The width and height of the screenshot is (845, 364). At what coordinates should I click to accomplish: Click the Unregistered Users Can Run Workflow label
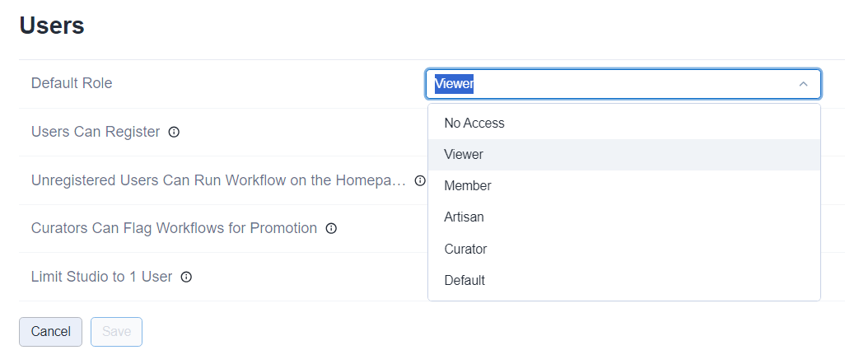pos(218,180)
